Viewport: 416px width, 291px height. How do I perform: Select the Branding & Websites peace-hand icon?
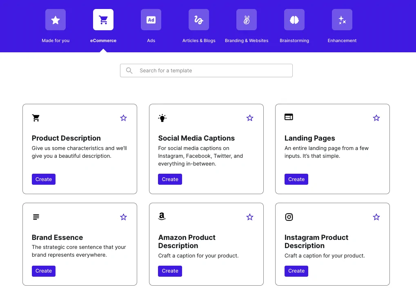click(x=247, y=20)
